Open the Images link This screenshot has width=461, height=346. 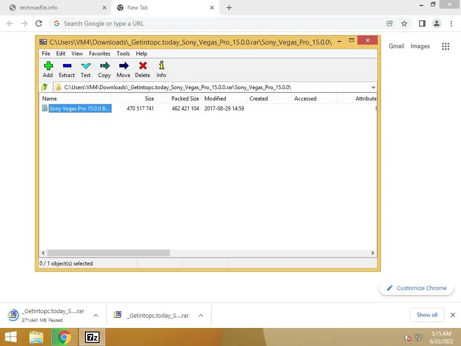pos(420,46)
